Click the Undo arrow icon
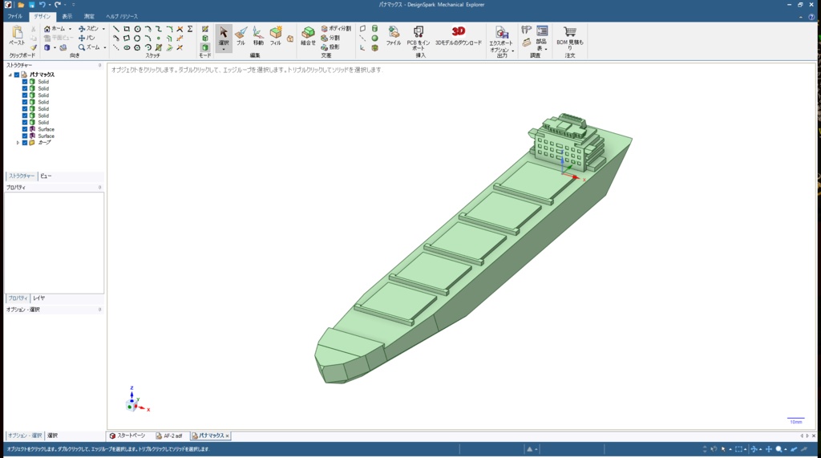This screenshot has height=458, width=821. [42, 5]
